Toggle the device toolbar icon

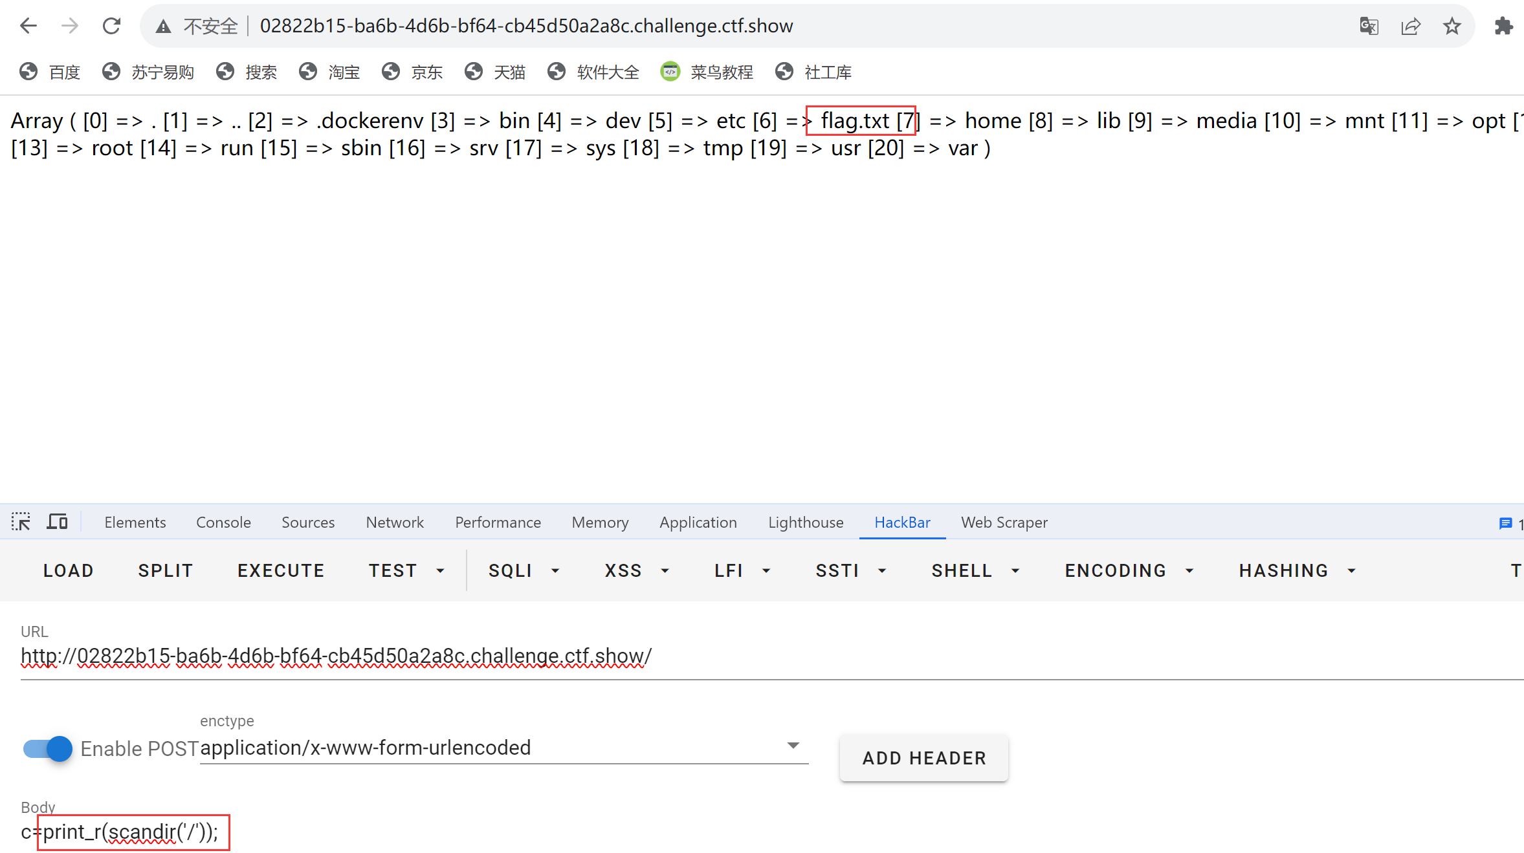tap(57, 522)
